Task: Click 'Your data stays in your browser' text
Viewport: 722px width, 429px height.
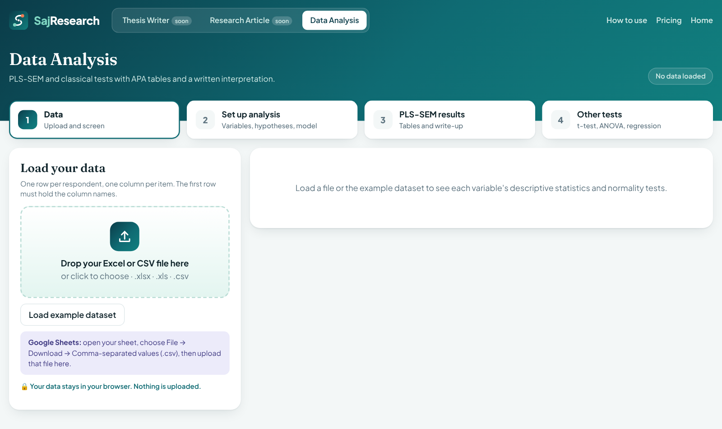Action: [x=115, y=387]
